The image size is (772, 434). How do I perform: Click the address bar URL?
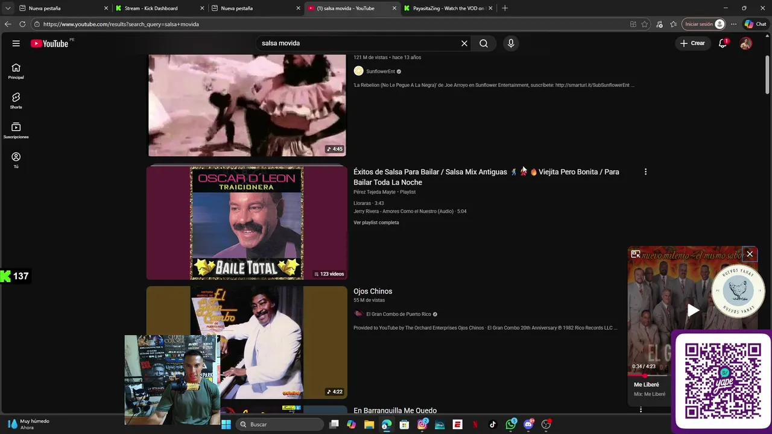[121, 24]
